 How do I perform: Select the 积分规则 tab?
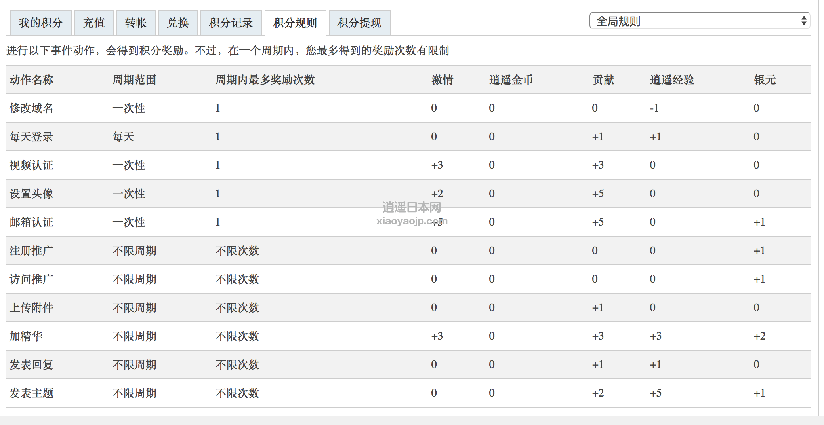point(295,23)
